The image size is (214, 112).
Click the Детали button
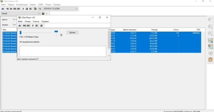pyautogui.click(x=72, y=32)
